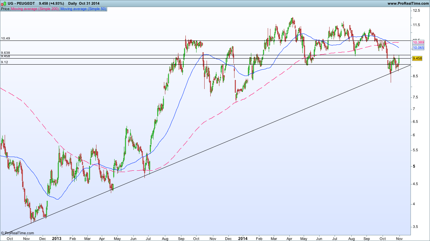The height and width of the screenshot is (241, 430).
Task: Click the 9.638 horizontal line label
Action: click(x=5, y=53)
